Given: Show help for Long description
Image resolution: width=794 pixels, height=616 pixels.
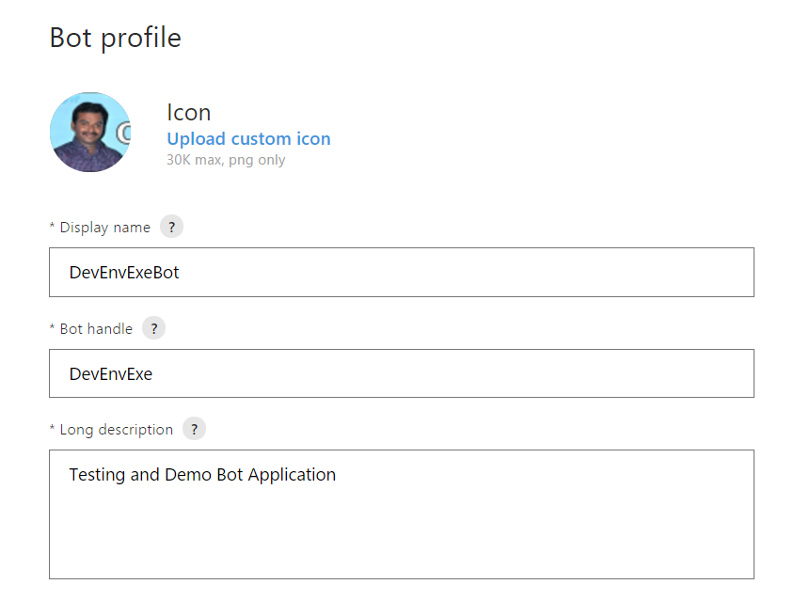Looking at the screenshot, I should [194, 429].
